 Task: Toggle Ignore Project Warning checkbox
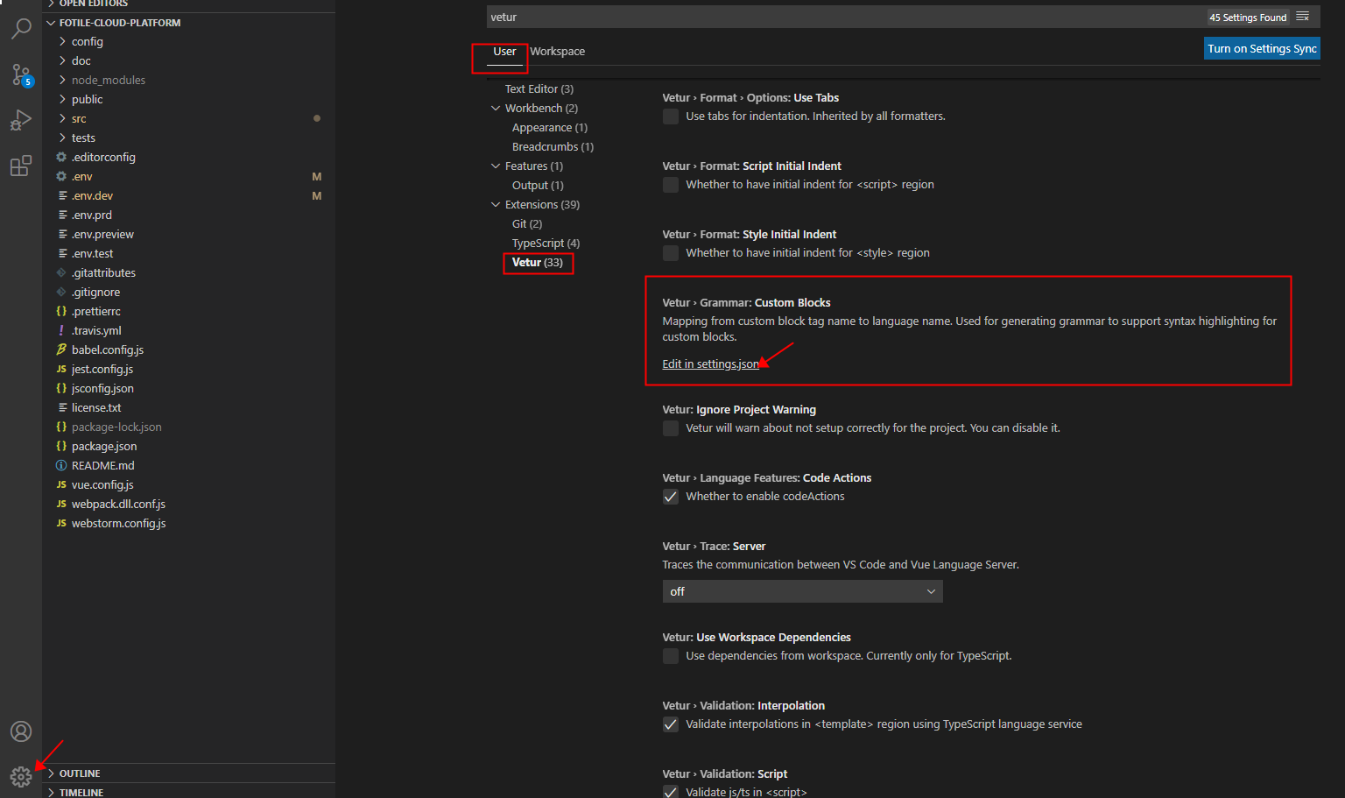pyautogui.click(x=671, y=428)
